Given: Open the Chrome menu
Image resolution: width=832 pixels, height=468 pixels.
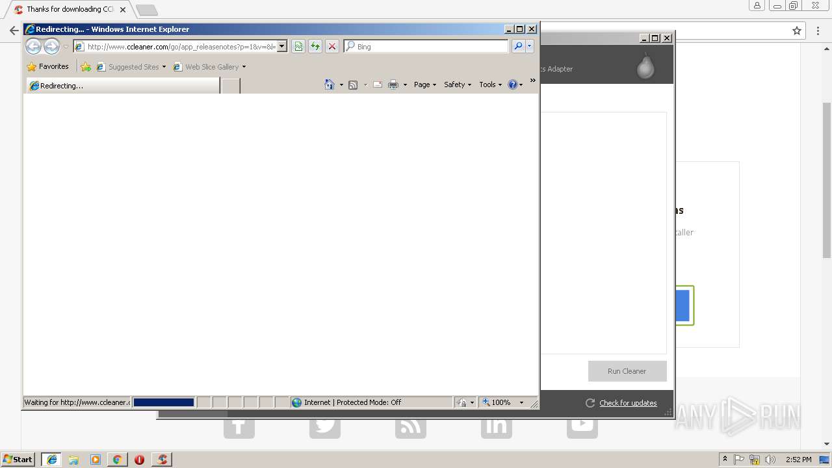Looking at the screenshot, I should pos(818,31).
